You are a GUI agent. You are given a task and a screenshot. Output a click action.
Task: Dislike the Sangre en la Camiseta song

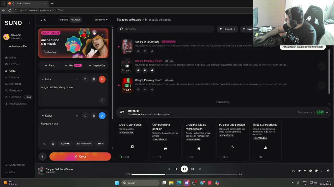(145, 51)
